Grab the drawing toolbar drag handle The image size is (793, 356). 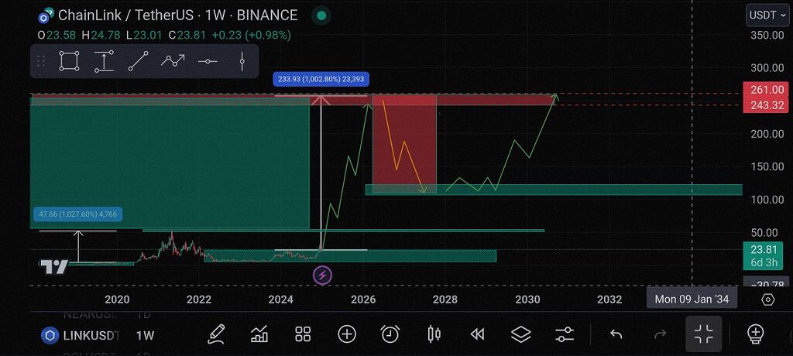coord(42,61)
